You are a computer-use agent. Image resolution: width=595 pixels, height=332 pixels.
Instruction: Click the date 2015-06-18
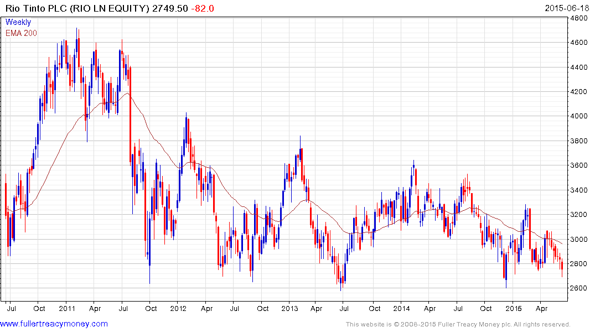(567, 8)
